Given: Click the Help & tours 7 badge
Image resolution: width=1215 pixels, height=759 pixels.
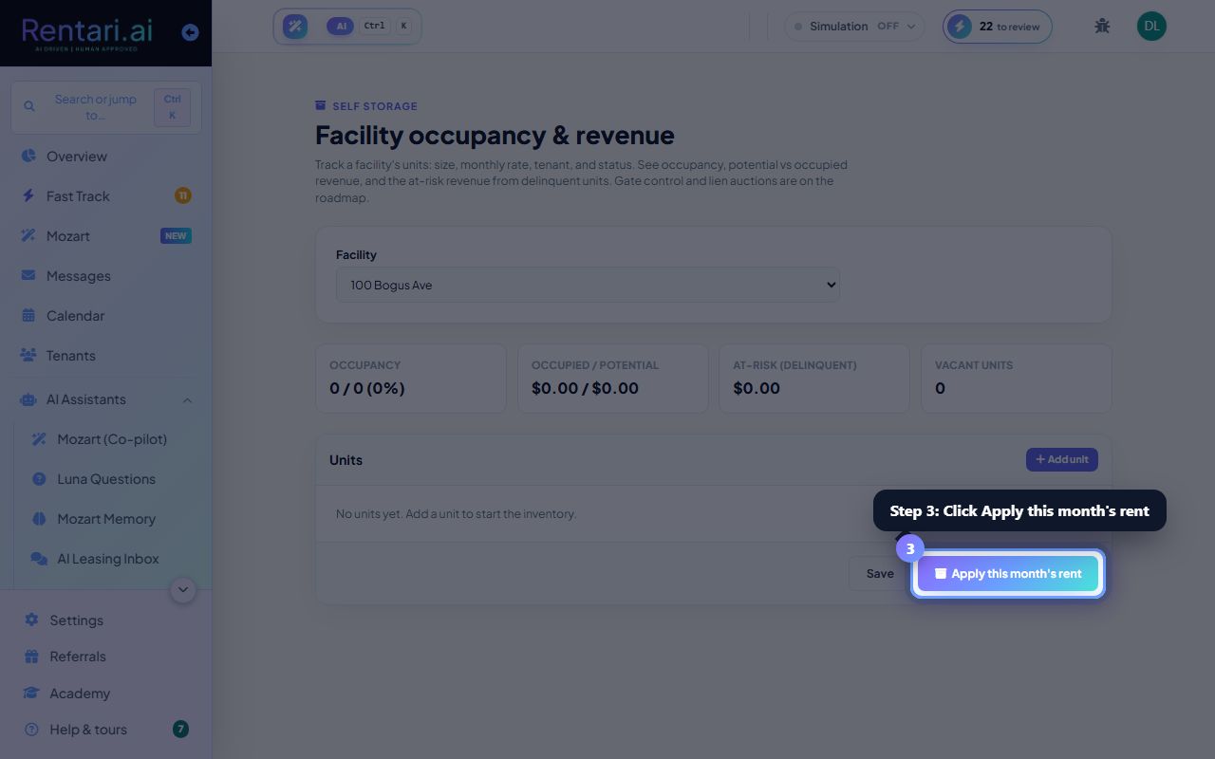Looking at the screenshot, I should coord(180,729).
